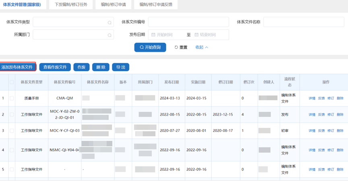Click 查看作废文件 button
348x181 pixels.
pyautogui.click(x=55, y=67)
